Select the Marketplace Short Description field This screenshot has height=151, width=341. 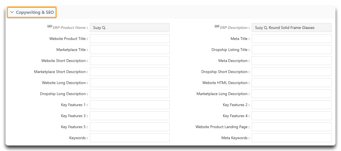[x=130, y=72]
